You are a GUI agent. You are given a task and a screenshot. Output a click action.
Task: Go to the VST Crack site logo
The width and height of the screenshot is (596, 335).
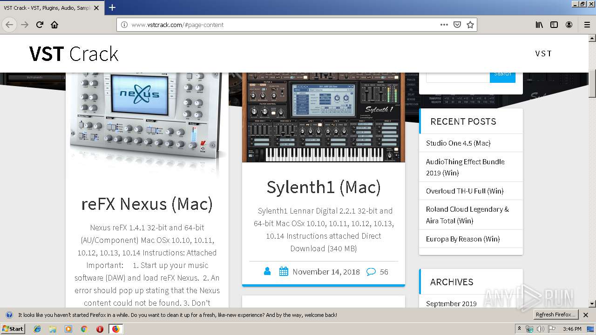click(x=74, y=54)
